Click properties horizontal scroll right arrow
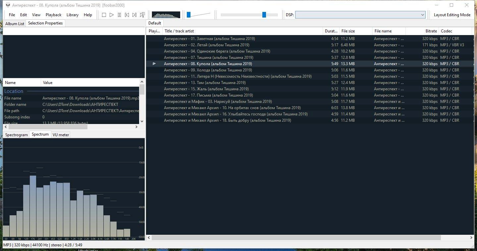477x251 pixels. (136, 127)
